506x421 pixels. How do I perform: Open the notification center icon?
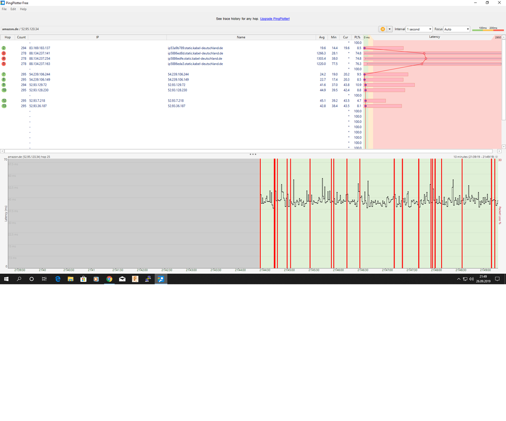tap(497, 279)
